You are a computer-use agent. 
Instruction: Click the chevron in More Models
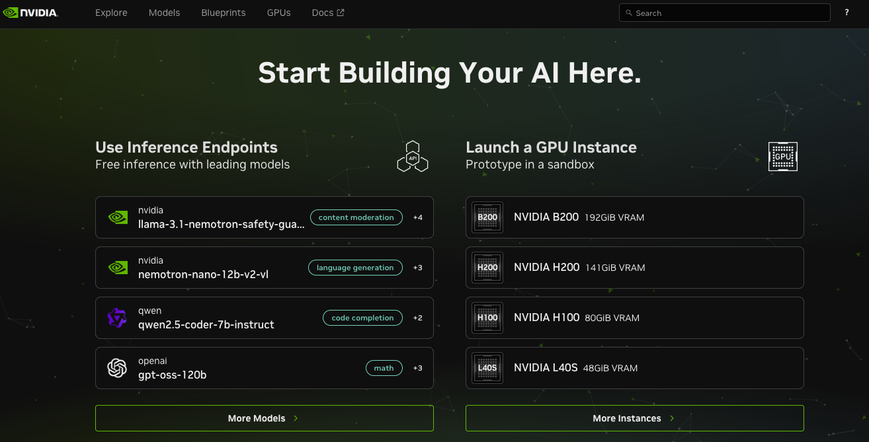(x=296, y=418)
